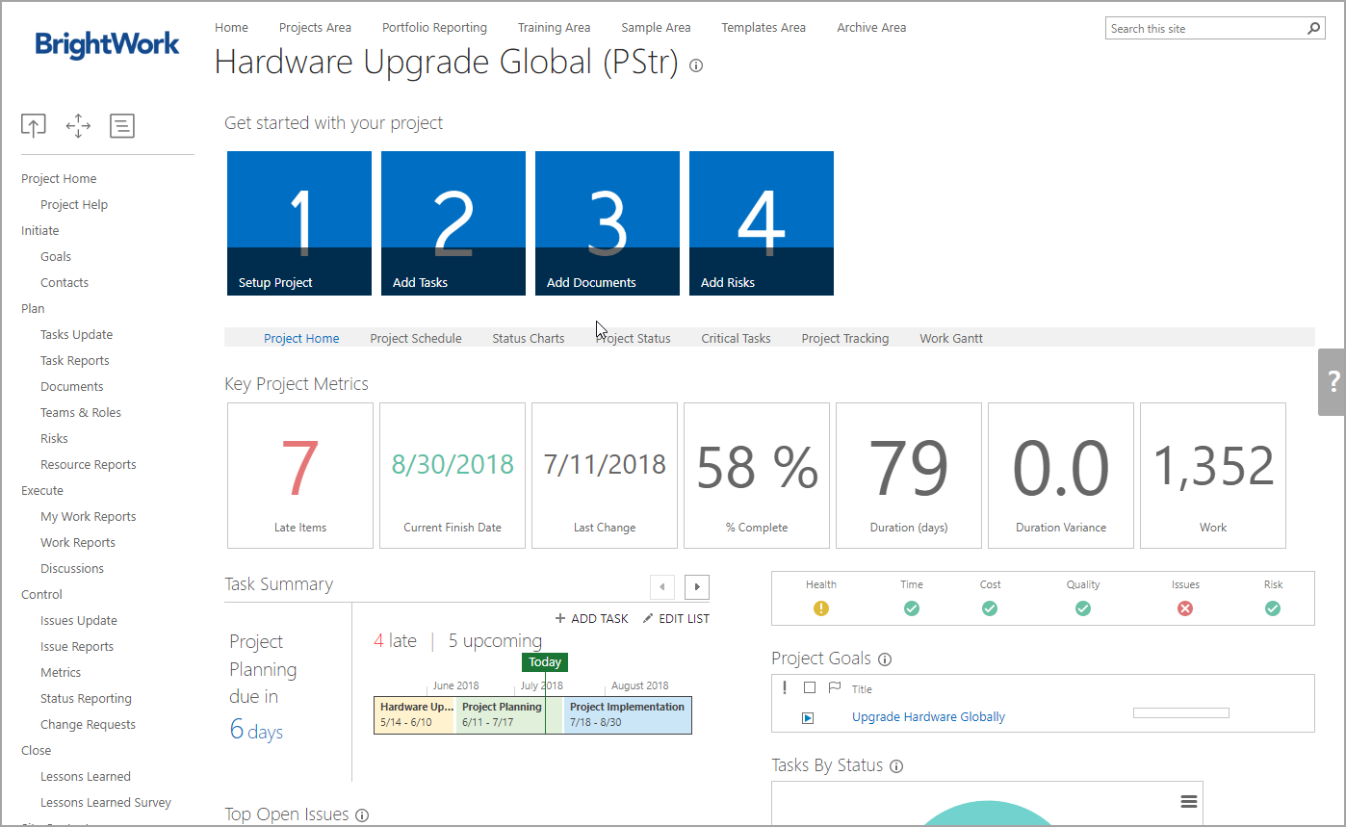Click info icon next to Top Open Issues
This screenshot has height=827, width=1346.
[x=362, y=815]
